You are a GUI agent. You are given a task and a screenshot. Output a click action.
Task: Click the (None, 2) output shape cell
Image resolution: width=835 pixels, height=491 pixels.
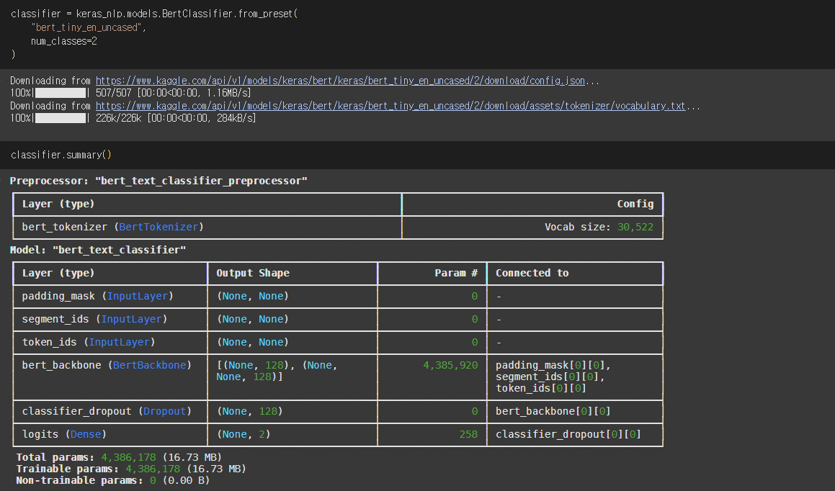pyautogui.click(x=293, y=435)
